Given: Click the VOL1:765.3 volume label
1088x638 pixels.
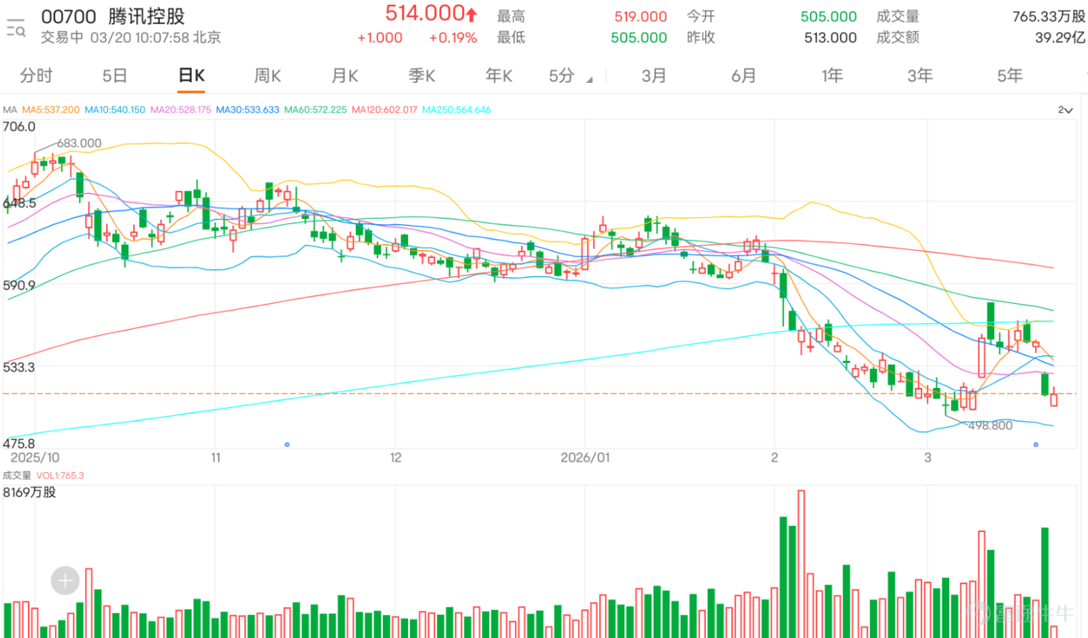Looking at the screenshot, I should [x=60, y=476].
